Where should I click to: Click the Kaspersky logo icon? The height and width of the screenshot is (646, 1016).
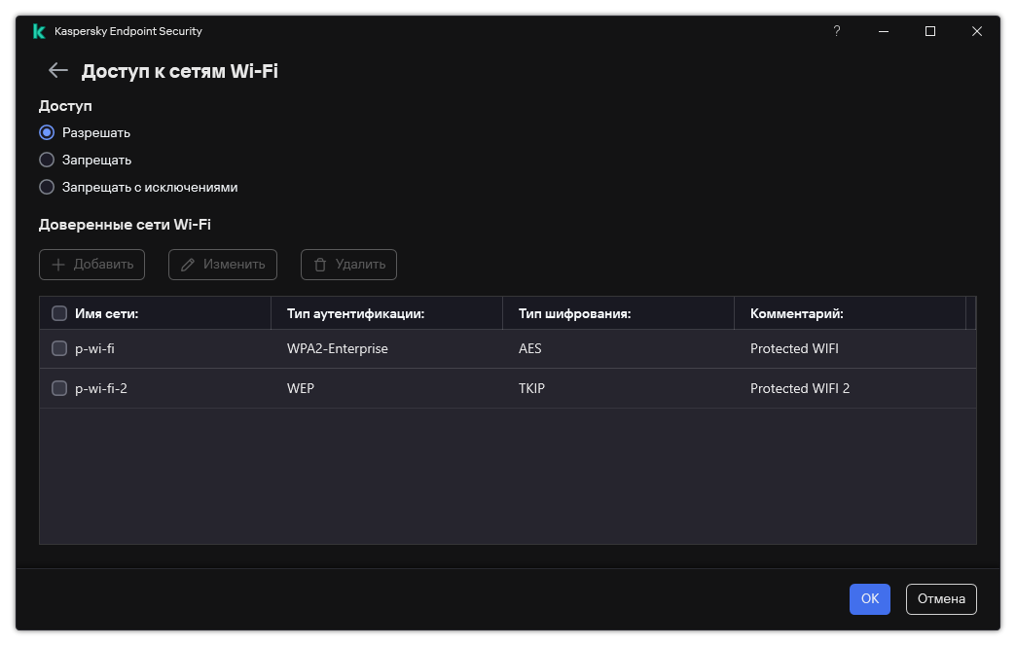coord(39,31)
